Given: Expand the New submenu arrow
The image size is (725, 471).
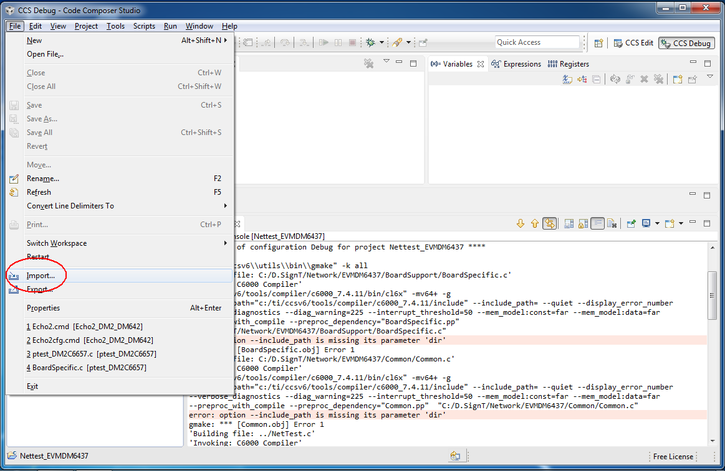Looking at the screenshot, I should point(226,40).
